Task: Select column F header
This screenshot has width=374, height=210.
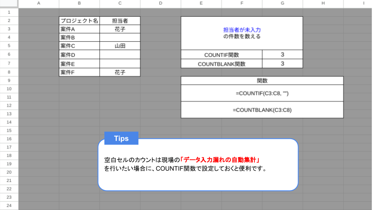Action: 242,3
